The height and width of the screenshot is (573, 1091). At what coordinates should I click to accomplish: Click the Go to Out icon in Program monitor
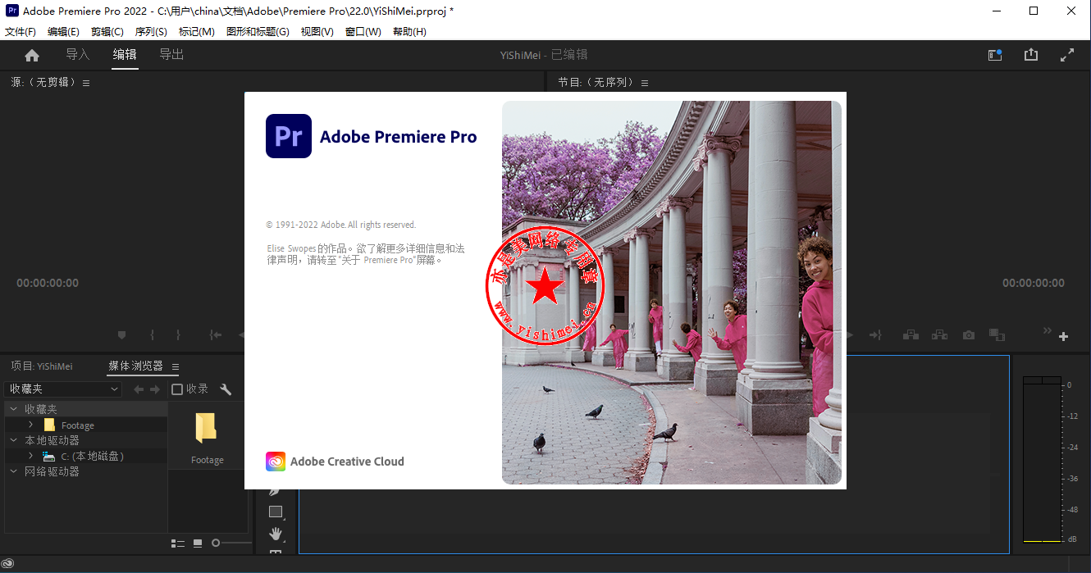click(x=875, y=334)
